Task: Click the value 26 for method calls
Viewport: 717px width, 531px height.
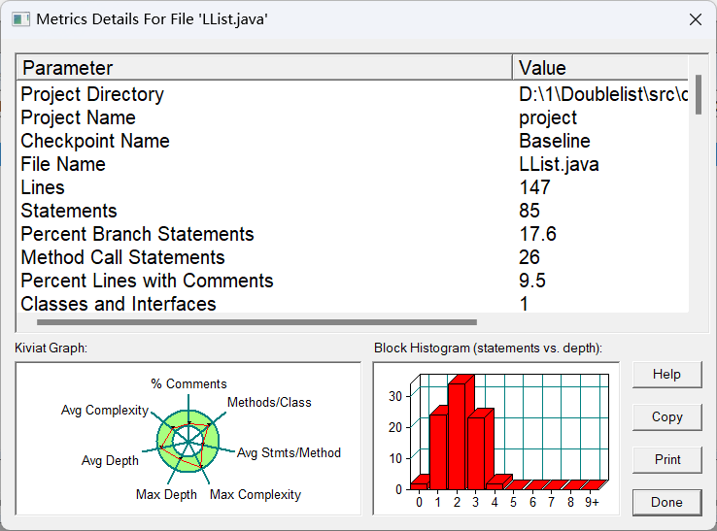Action: tap(529, 257)
